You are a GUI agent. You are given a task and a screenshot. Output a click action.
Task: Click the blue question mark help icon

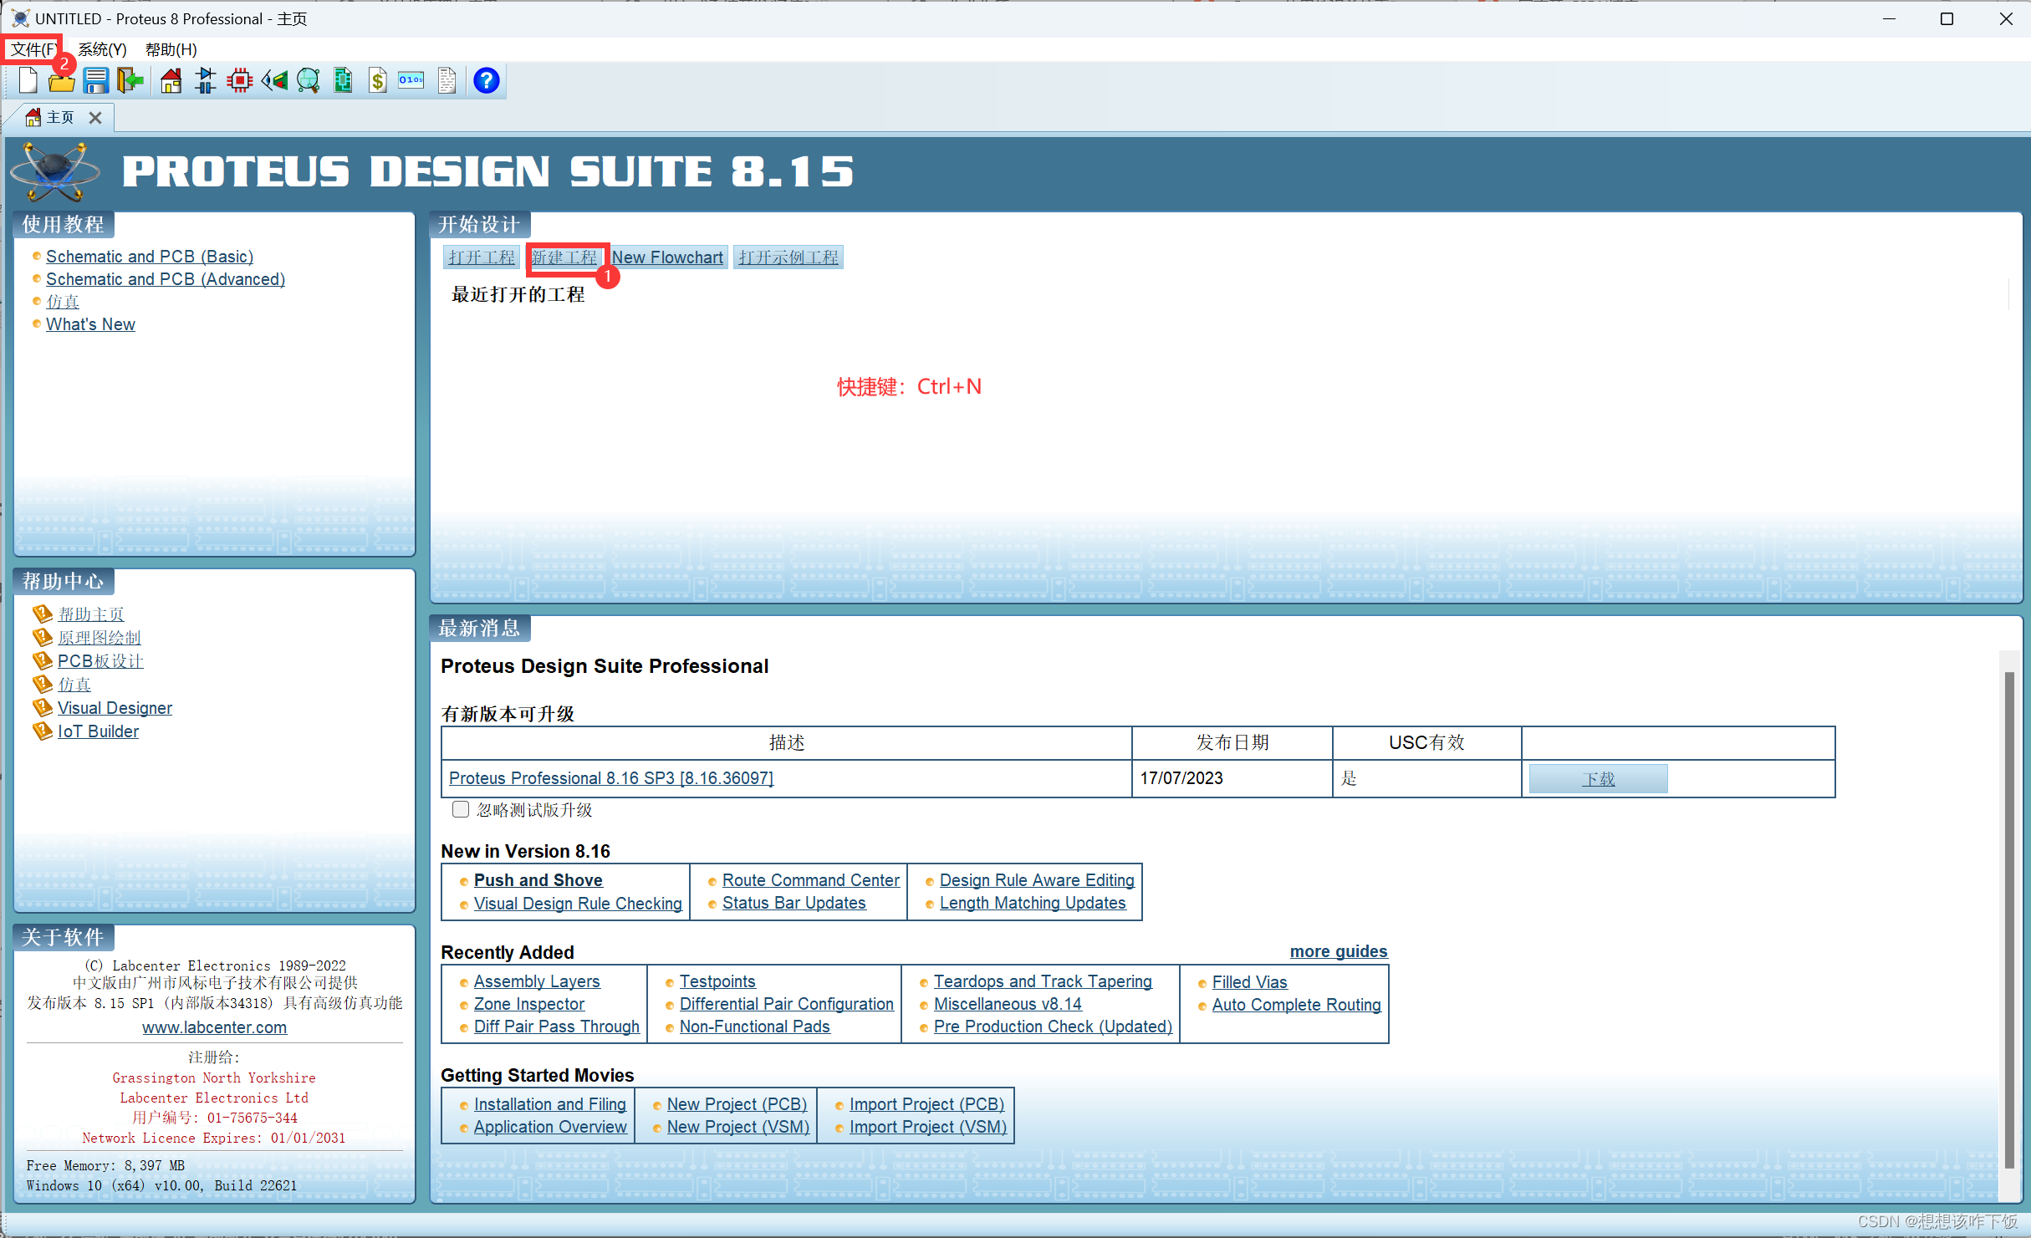point(486,81)
